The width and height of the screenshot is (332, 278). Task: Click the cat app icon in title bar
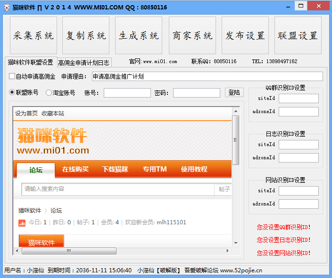tap(6, 7)
